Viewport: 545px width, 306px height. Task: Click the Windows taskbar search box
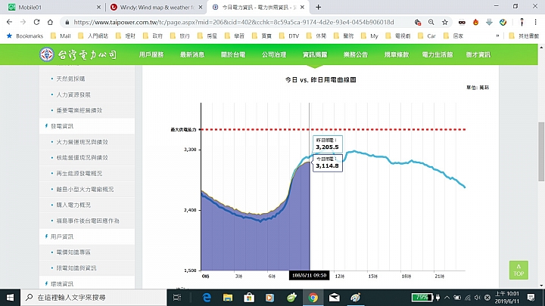(x=94, y=298)
